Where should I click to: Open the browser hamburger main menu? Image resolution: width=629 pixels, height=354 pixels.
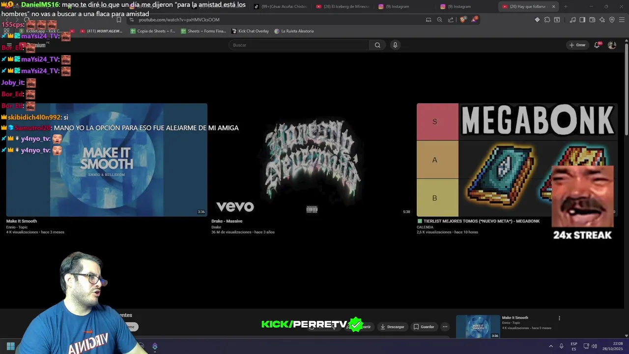point(622,20)
